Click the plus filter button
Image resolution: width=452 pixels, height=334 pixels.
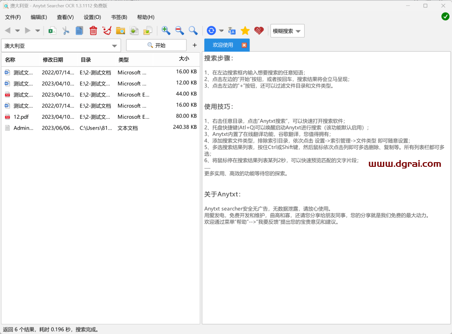point(195,45)
